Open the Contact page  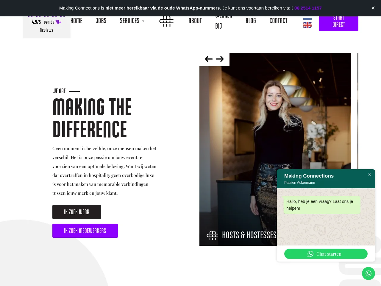[278, 21]
